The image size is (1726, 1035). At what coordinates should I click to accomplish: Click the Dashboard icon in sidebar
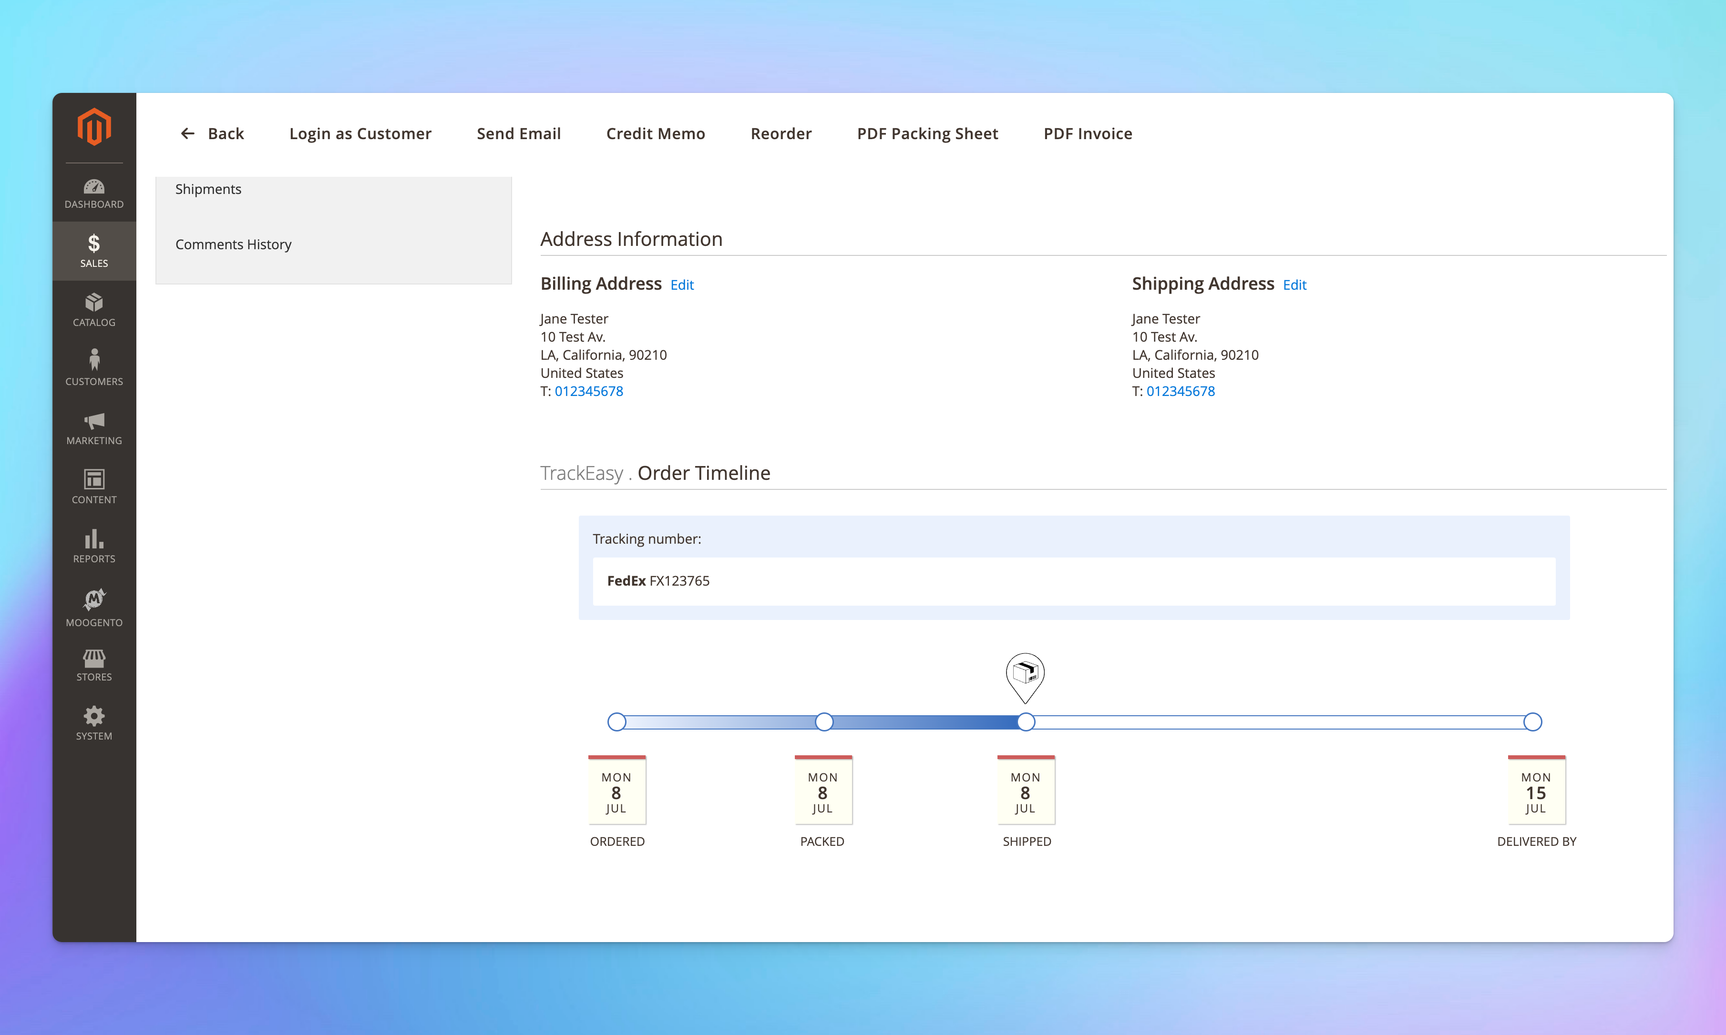click(x=95, y=191)
